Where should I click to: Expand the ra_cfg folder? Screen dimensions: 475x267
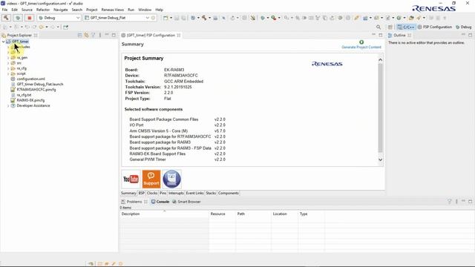pyautogui.click(x=8, y=68)
